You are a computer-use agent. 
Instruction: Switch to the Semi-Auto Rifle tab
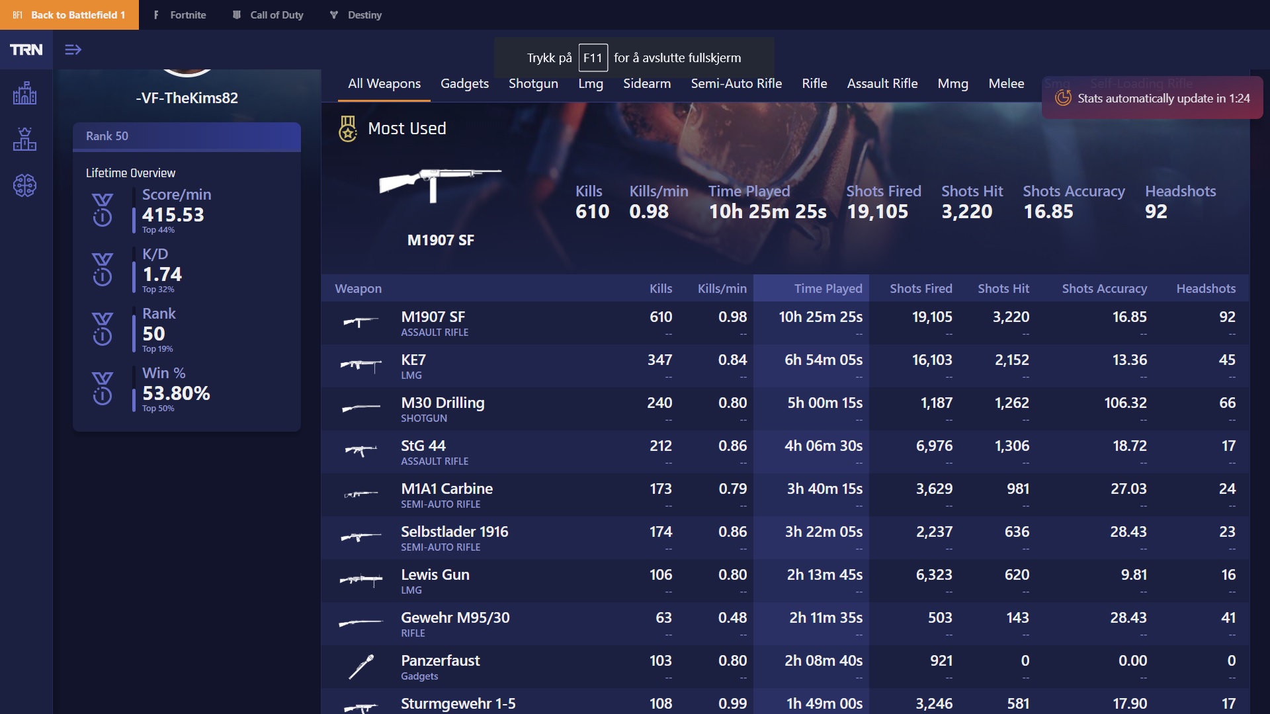736,84
